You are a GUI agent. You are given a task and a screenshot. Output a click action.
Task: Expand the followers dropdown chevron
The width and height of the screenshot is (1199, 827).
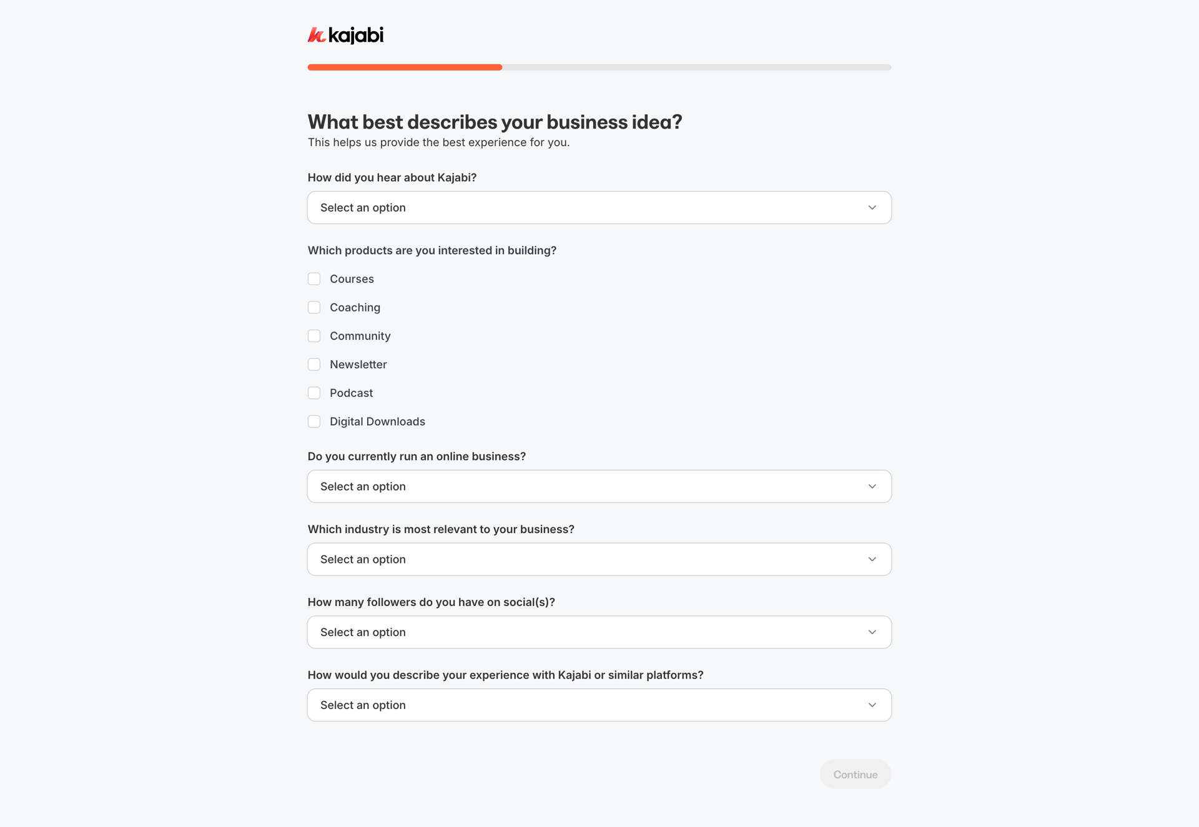[872, 632]
